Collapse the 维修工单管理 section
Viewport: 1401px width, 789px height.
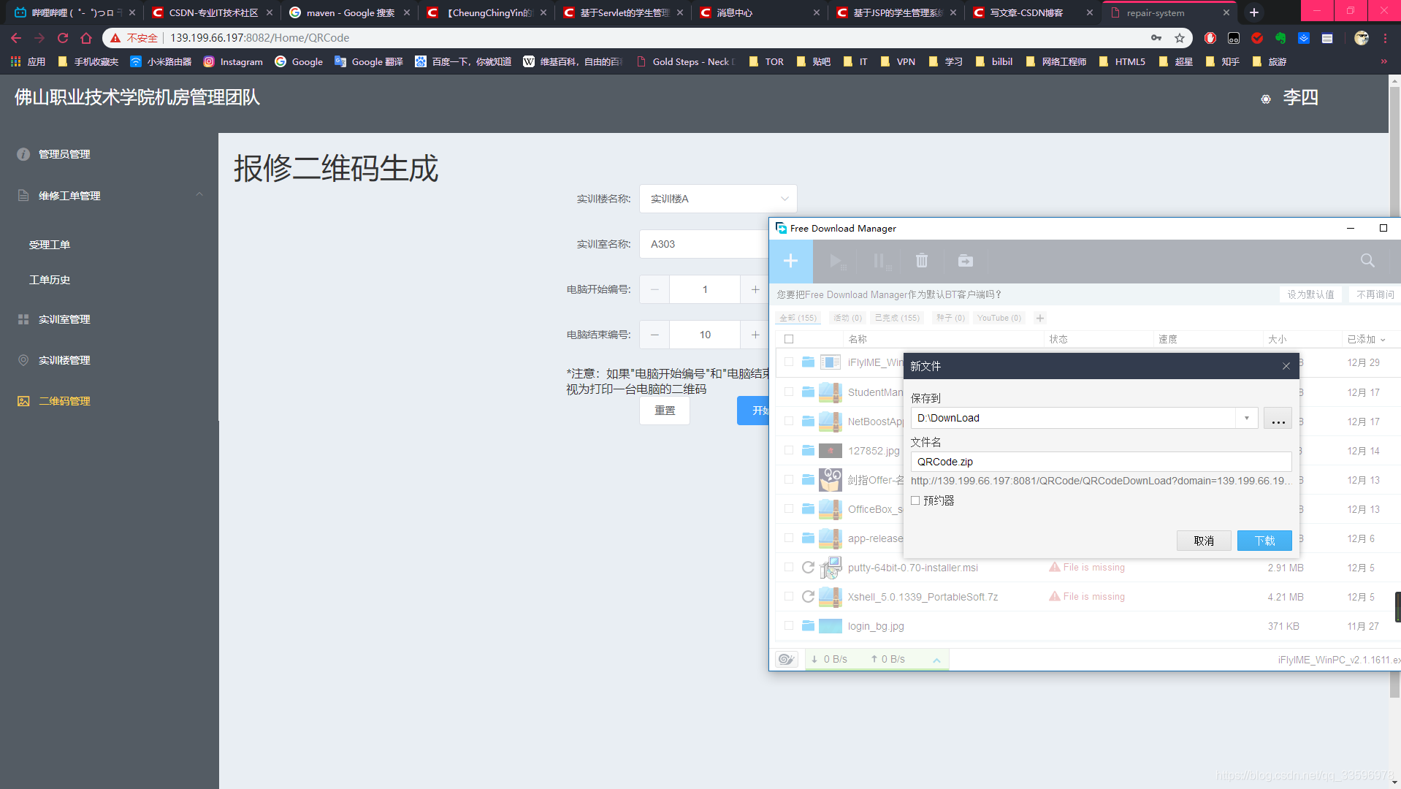click(x=199, y=194)
